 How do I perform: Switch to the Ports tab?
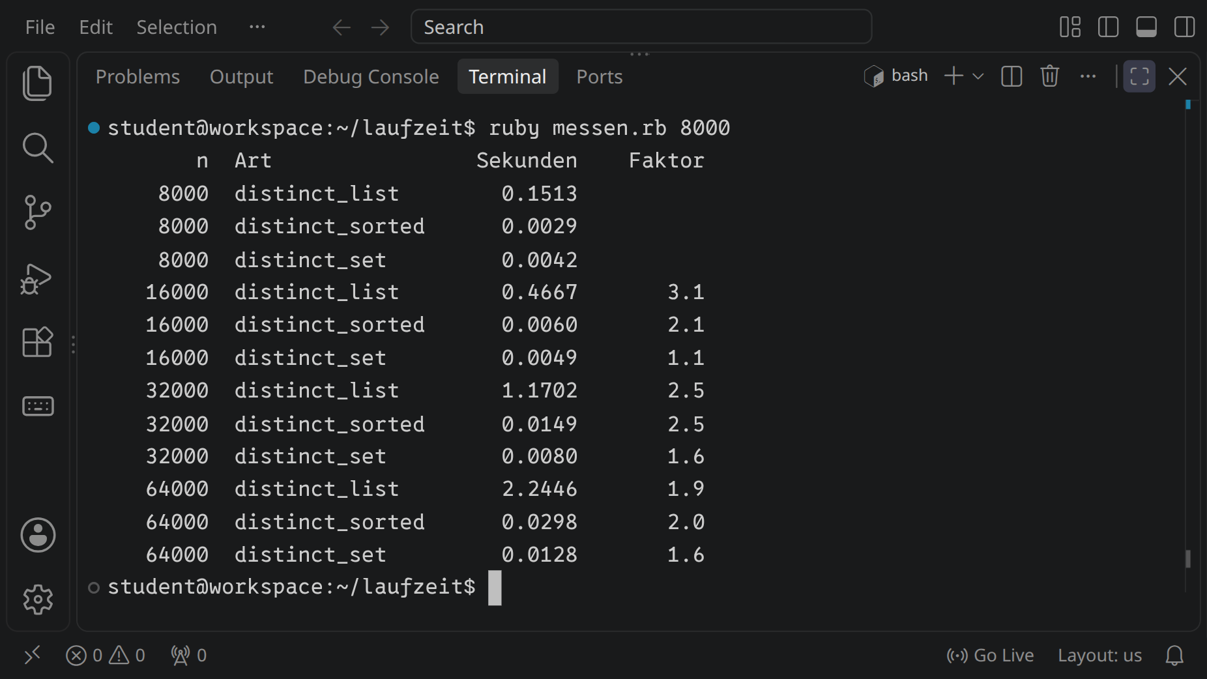pos(600,77)
